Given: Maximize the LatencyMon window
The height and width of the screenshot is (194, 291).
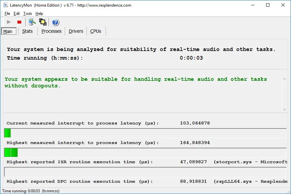Looking at the screenshot, I should click(268, 5).
